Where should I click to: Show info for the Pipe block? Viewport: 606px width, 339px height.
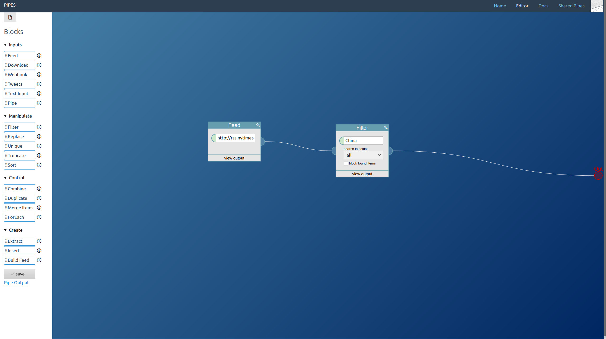[x=39, y=103]
